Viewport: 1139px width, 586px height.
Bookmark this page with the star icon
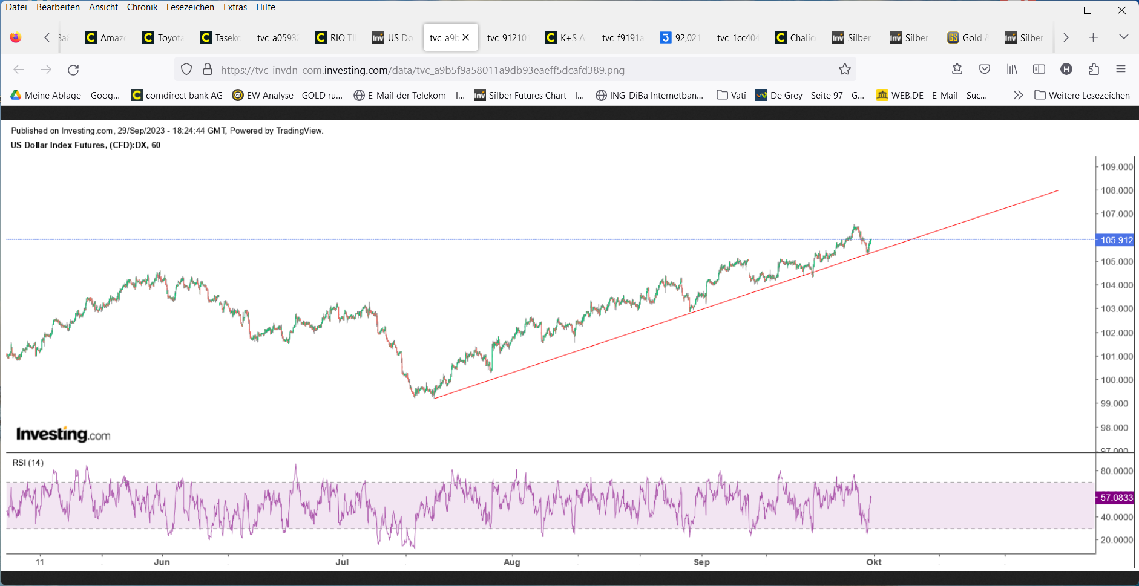[844, 70]
